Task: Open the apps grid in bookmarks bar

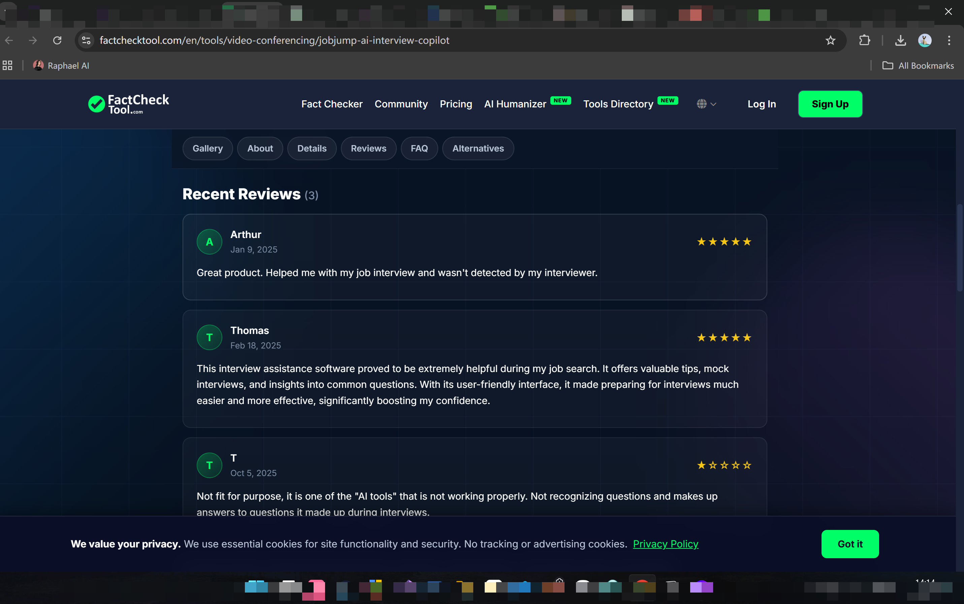Action: (x=8, y=66)
